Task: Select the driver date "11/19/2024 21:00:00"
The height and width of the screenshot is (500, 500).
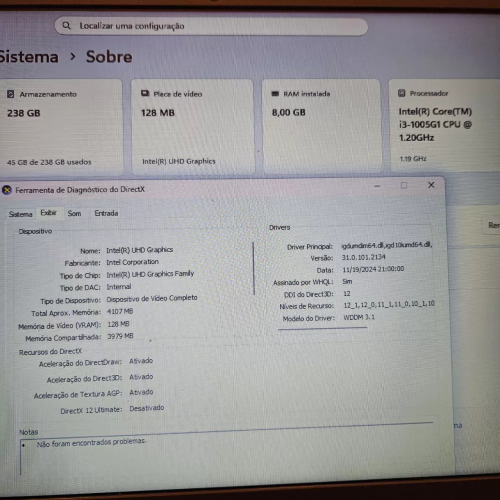Action: [373, 269]
